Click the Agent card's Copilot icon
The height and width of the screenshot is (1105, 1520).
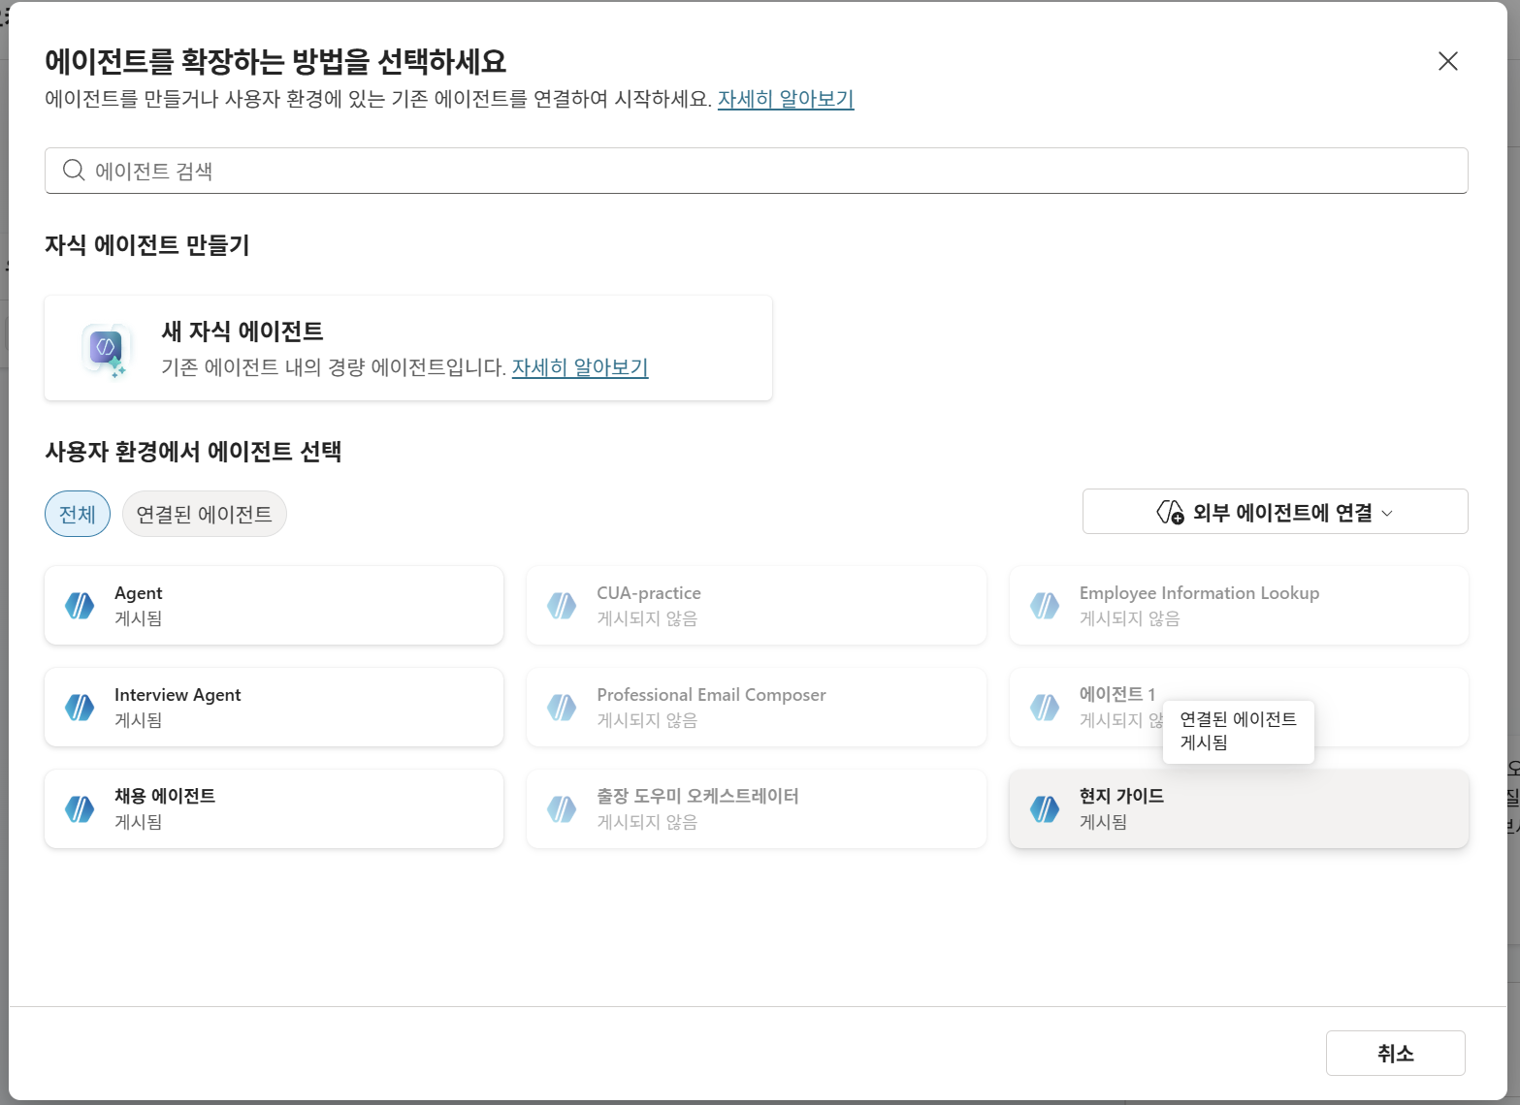80,606
